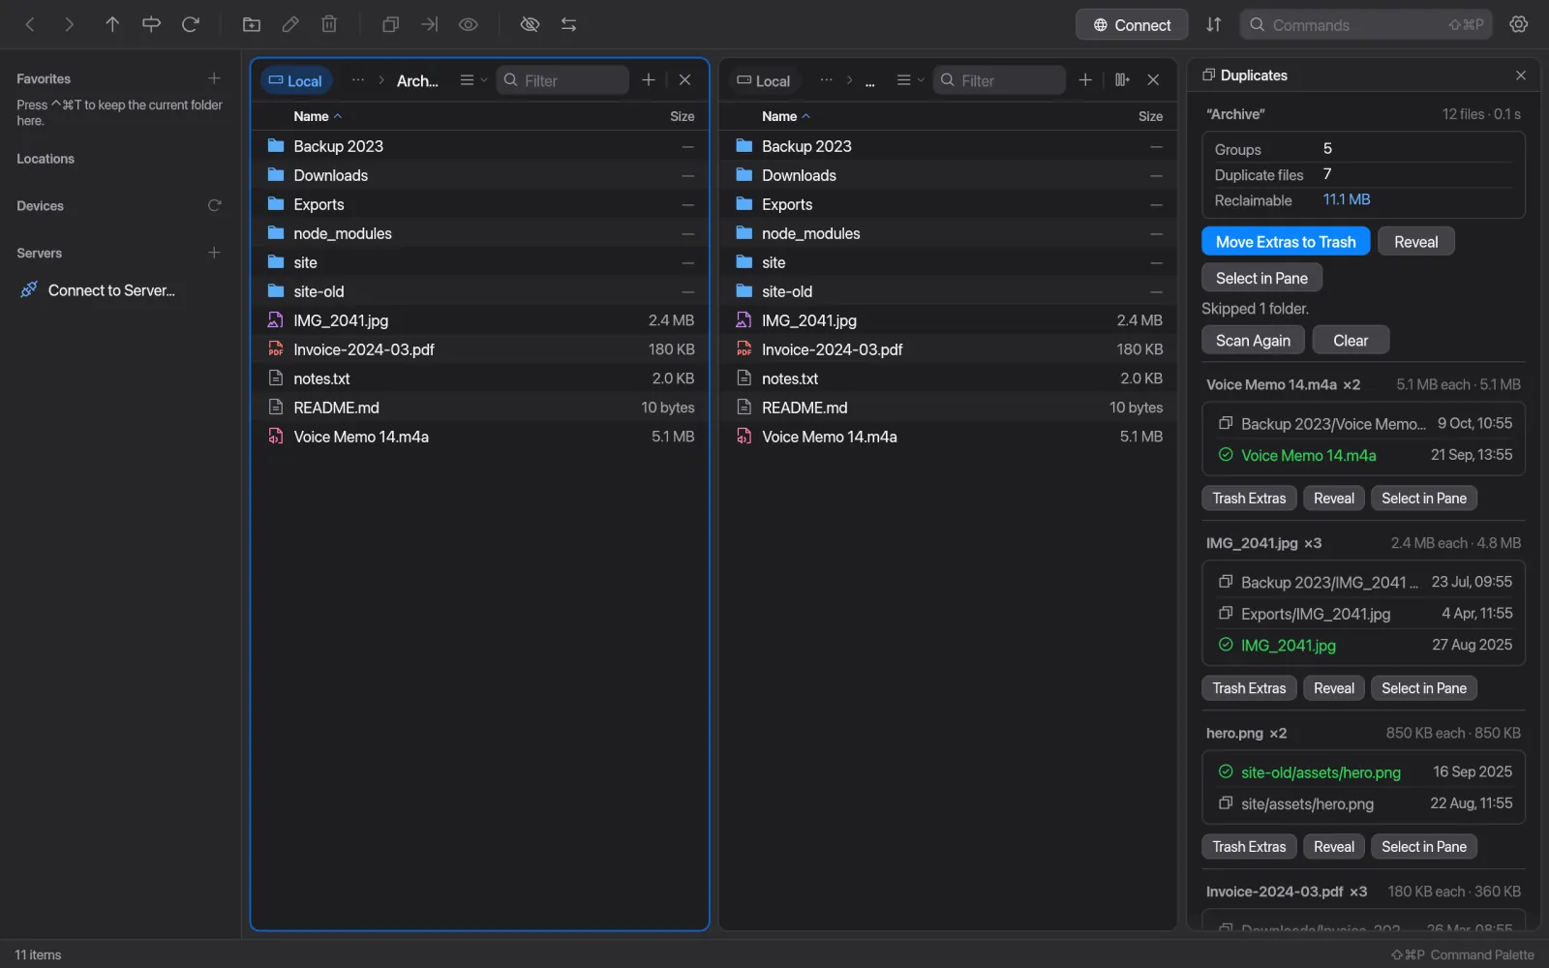Select kept file Voice Memo 14.m4a in Duplicates
This screenshot has height=968, width=1549.
click(x=1363, y=455)
